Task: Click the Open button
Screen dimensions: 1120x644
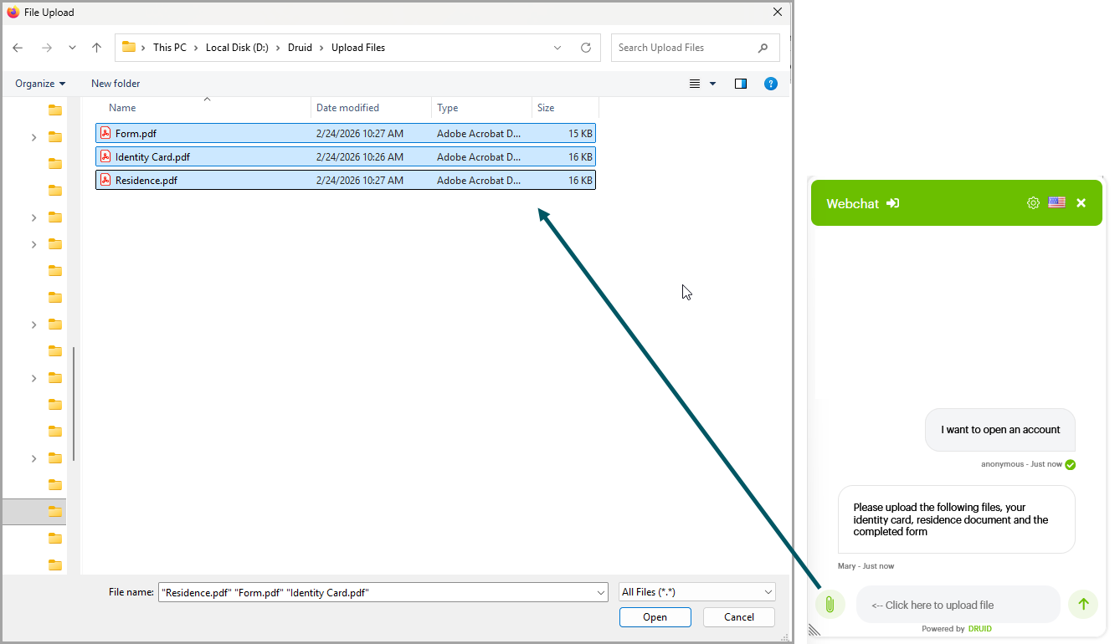Action: pos(655,617)
